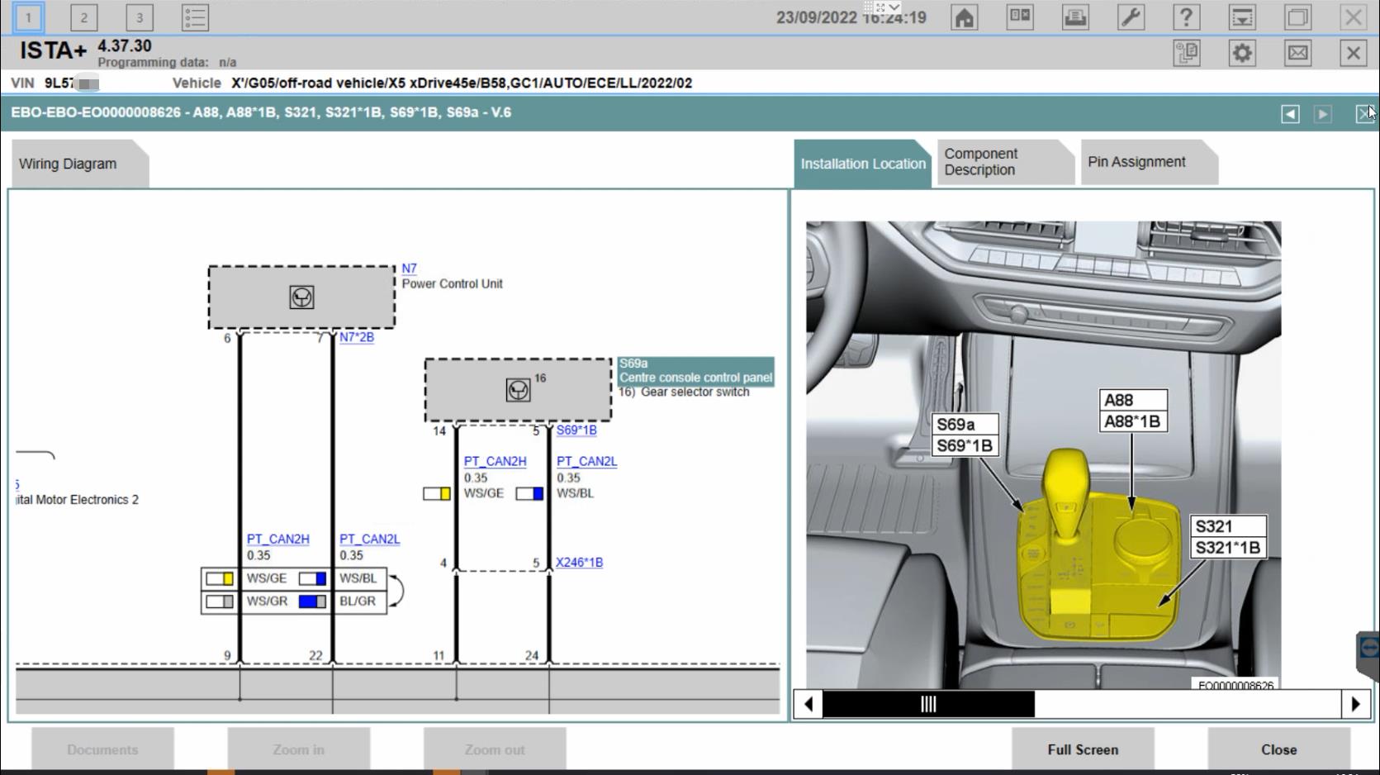Image resolution: width=1380 pixels, height=775 pixels.
Task: Click the Power Control Unit label
Action: point(452,283)
